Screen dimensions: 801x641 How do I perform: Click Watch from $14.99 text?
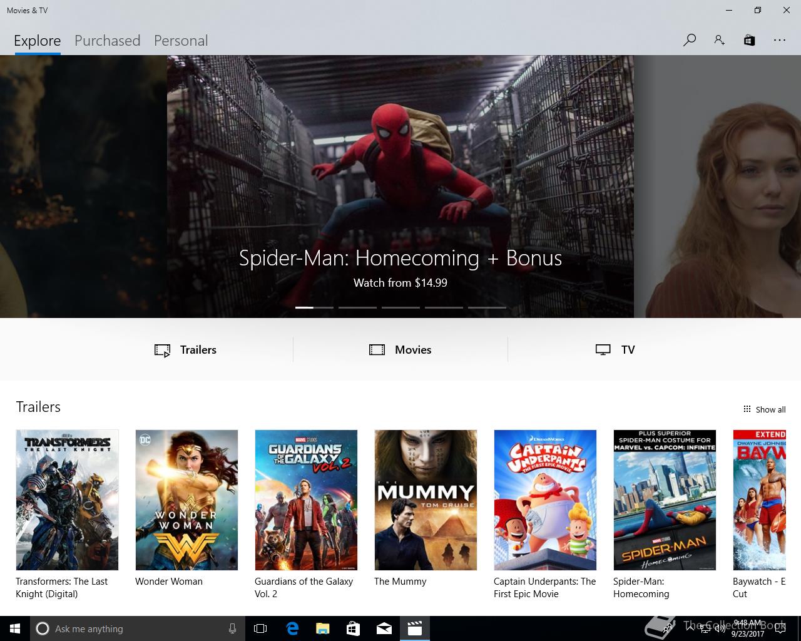pyautogui.click(x=400, y=283)
